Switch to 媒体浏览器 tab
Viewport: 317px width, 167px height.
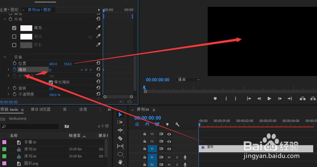click(x=40, y=109)
